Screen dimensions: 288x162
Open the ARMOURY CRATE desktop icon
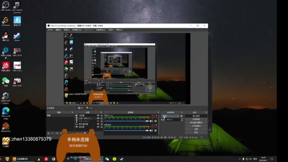(6, 98)
